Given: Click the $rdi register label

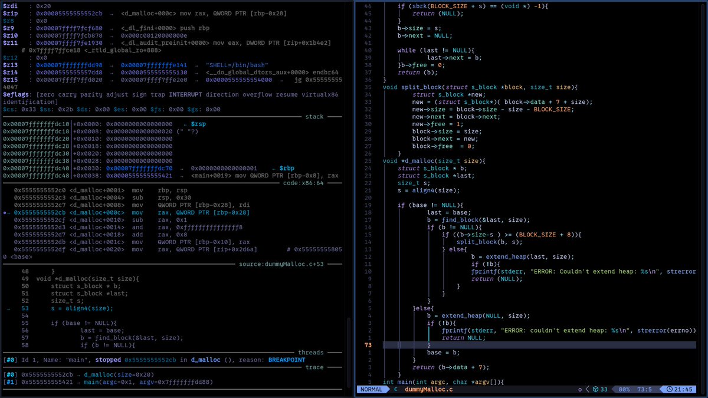Looking at the screenshot, I should point(11,5).
